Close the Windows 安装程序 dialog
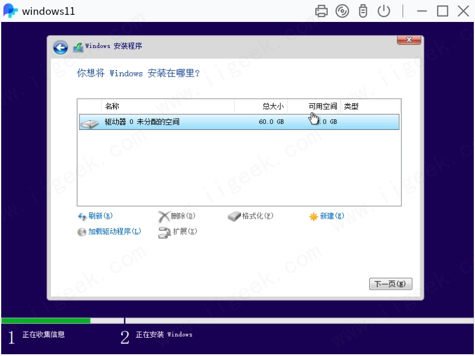The image size is (475, 356). tap(408, 39)
